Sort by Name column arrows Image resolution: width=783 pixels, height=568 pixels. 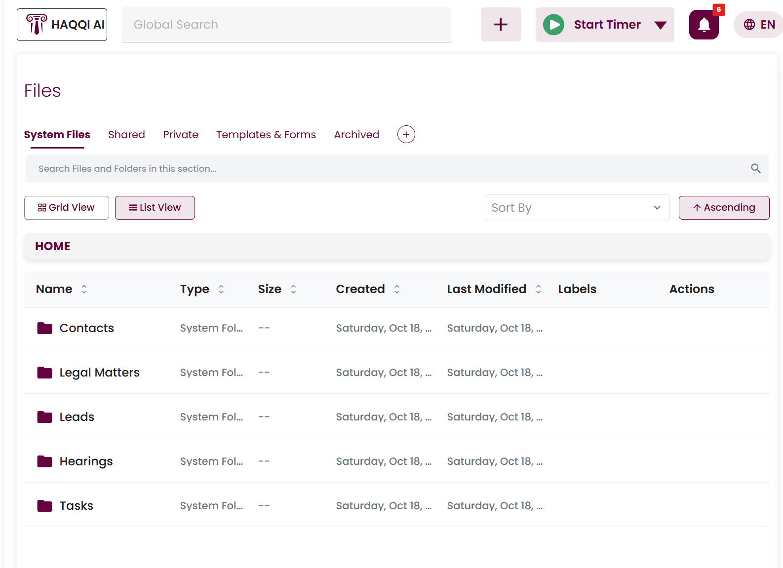pyautogui.click(x=84, y=289)
